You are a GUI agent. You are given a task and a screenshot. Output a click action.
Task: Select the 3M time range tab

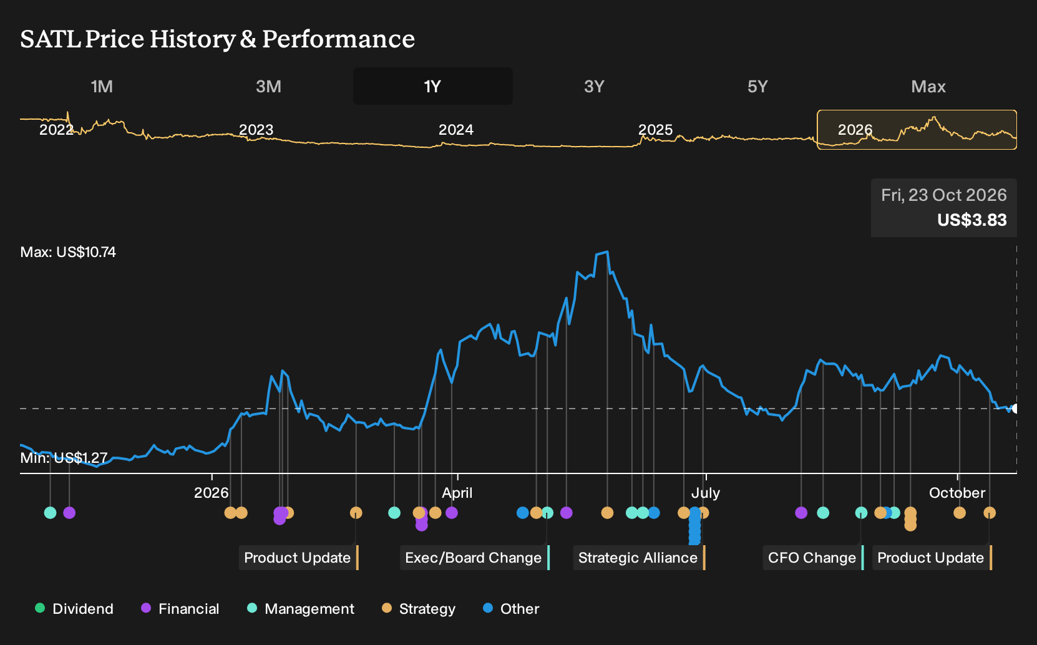coord(268,86)
